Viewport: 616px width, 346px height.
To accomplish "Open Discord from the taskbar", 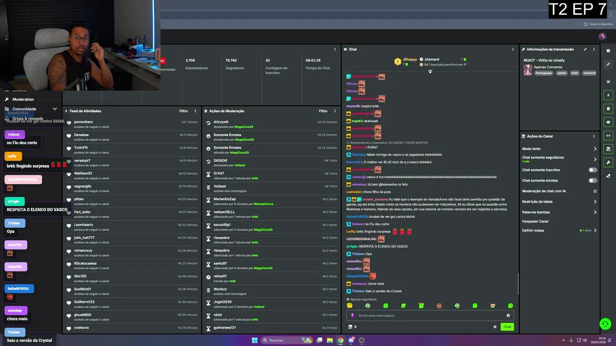I will click(351, 340).
